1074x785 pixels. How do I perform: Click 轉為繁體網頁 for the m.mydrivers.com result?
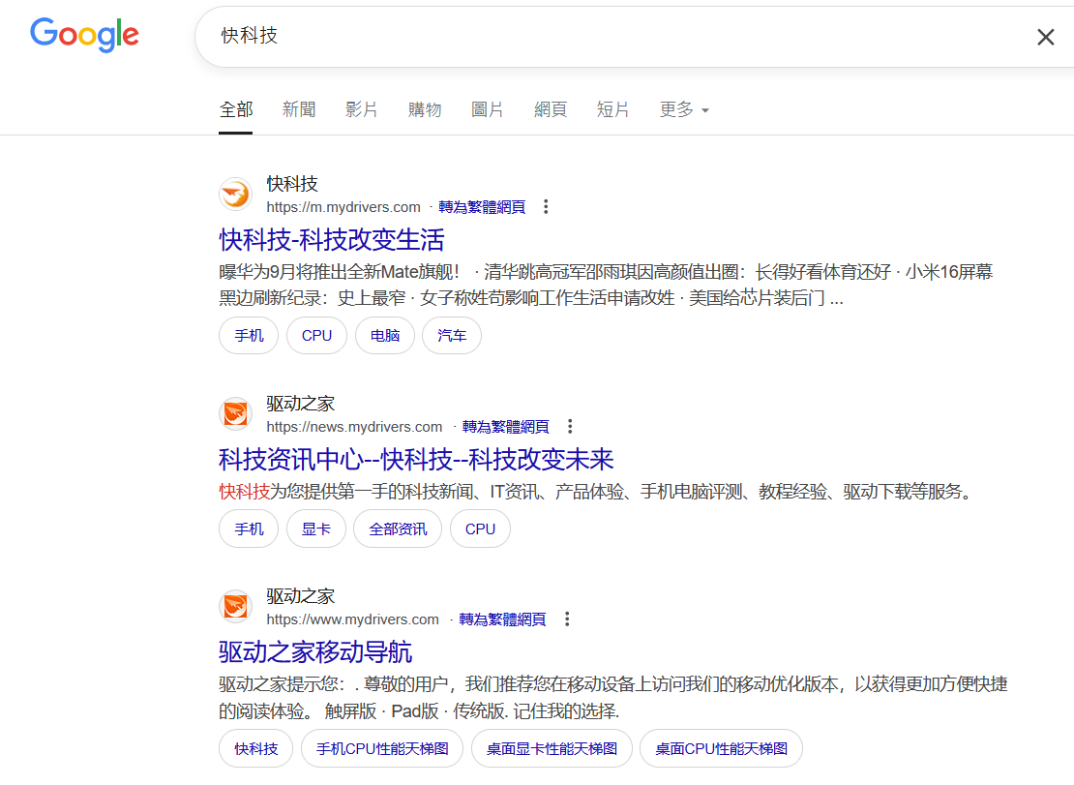(x=482, y=207)
